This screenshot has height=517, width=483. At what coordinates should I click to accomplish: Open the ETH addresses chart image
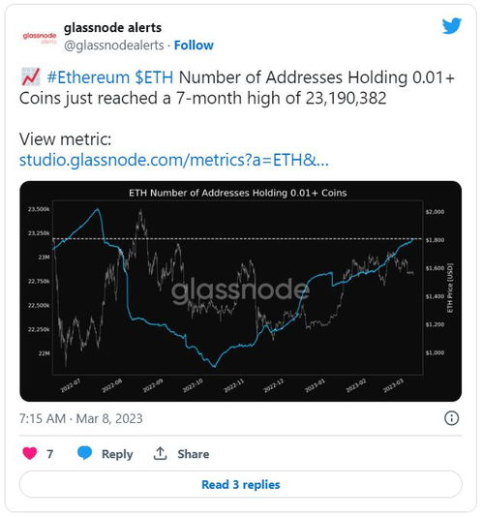(x=241, y=291)
